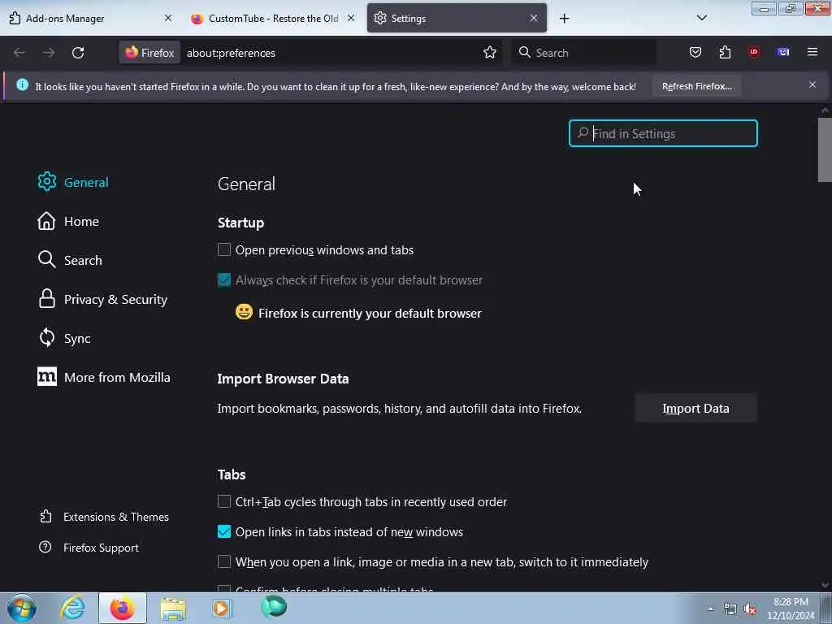Check switch to new tab immediately option
Screen dimensions: 832x624
point(224,562)
